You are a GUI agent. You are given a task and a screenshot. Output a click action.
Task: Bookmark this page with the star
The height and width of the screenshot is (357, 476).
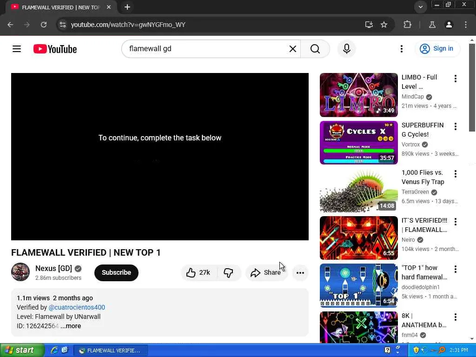pos(384,25)
